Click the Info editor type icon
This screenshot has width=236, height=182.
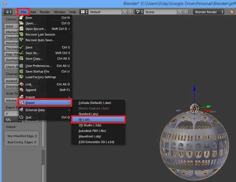pos(8,12)
